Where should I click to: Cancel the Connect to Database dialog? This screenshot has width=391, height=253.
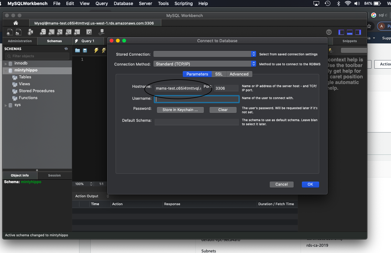(x=282, y=184)
